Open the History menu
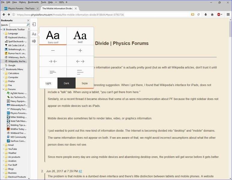Image resolution: width=232 pixels, height=180 pixels. [x=22, y=2]
